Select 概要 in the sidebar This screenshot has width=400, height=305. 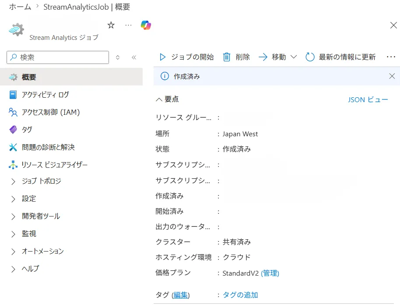coord(71,77)
